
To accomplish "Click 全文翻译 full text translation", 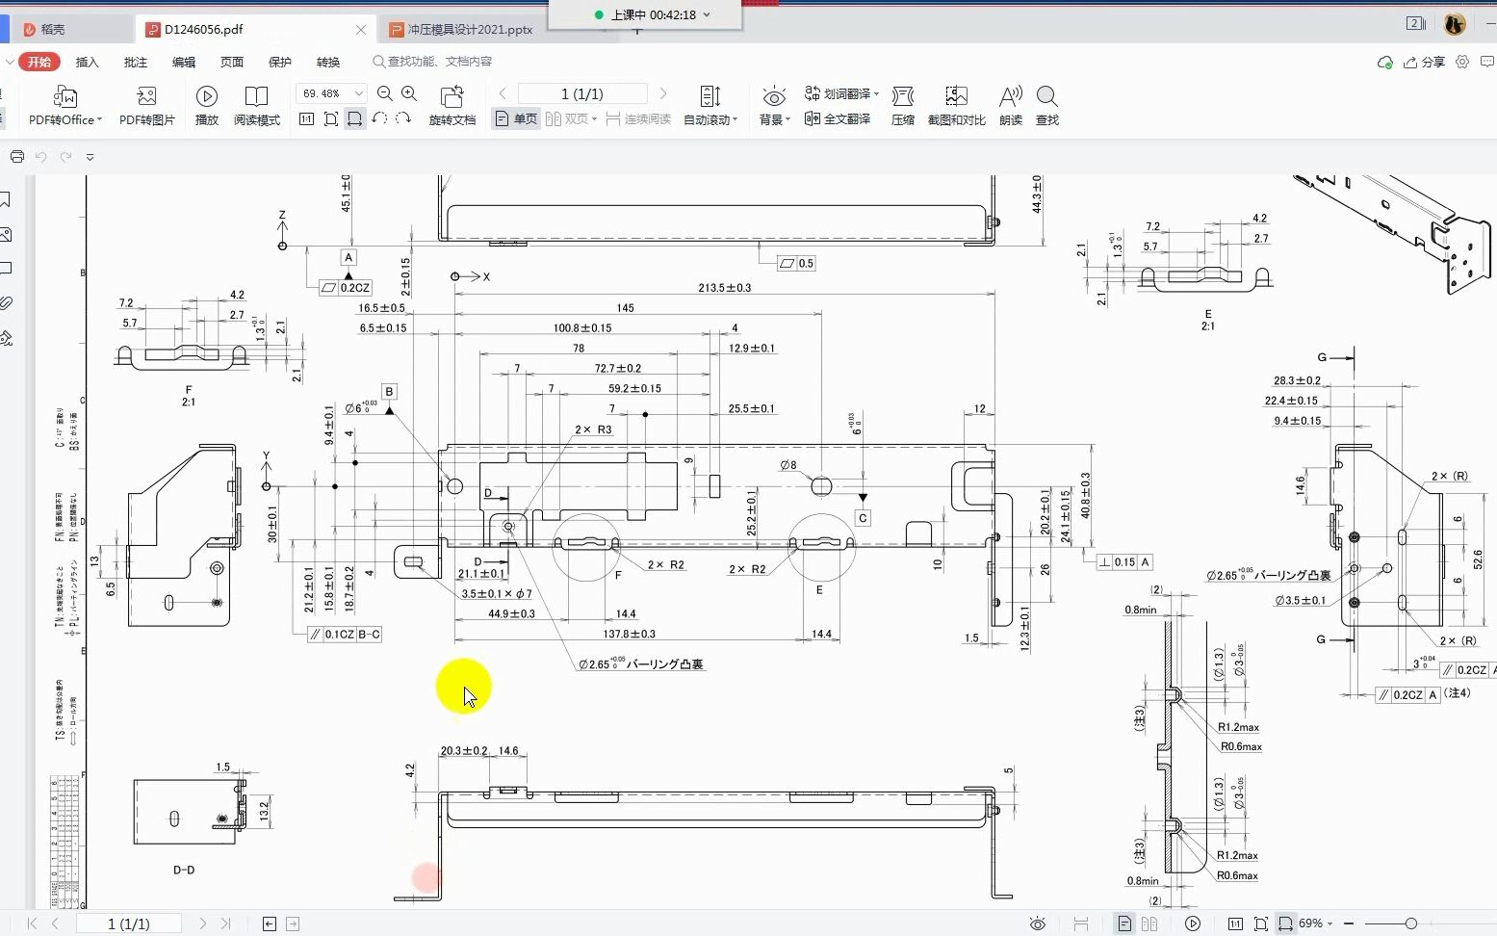I will 838,118.
